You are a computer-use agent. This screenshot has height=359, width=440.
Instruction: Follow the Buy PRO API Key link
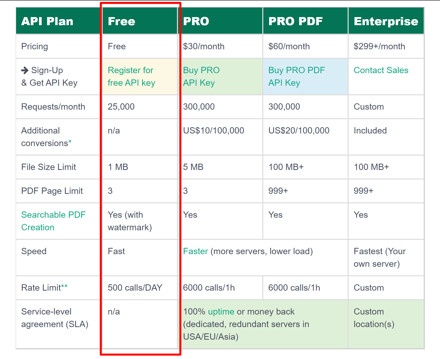(201, 76)
